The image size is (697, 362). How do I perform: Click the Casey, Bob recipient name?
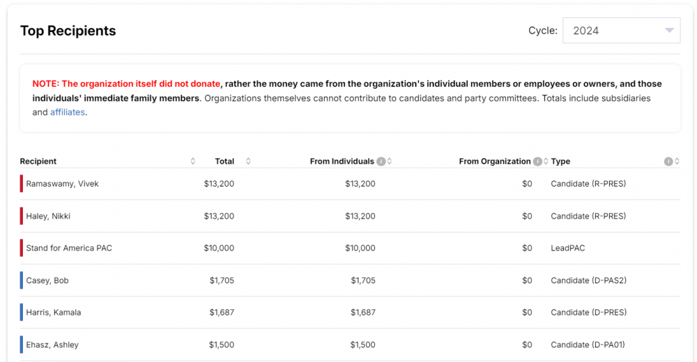pyautogui.click(x=47, y=281)
